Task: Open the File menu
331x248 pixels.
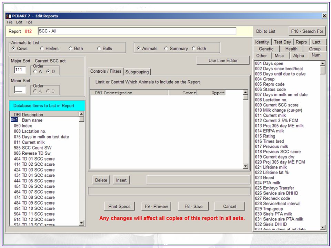Action: tap(10, 22)
